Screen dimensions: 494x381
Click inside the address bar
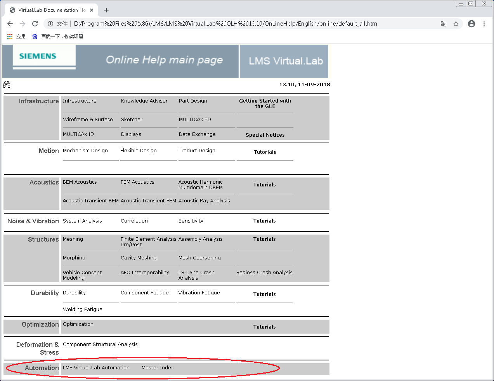(x=233, y=24)
